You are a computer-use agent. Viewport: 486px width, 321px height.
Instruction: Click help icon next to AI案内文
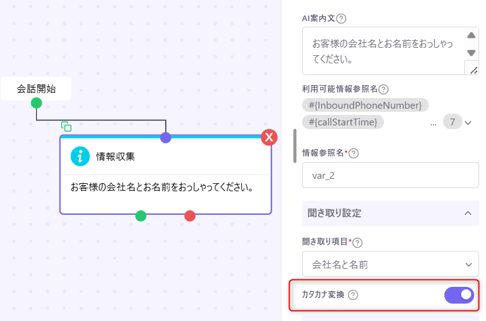(341, 19)
